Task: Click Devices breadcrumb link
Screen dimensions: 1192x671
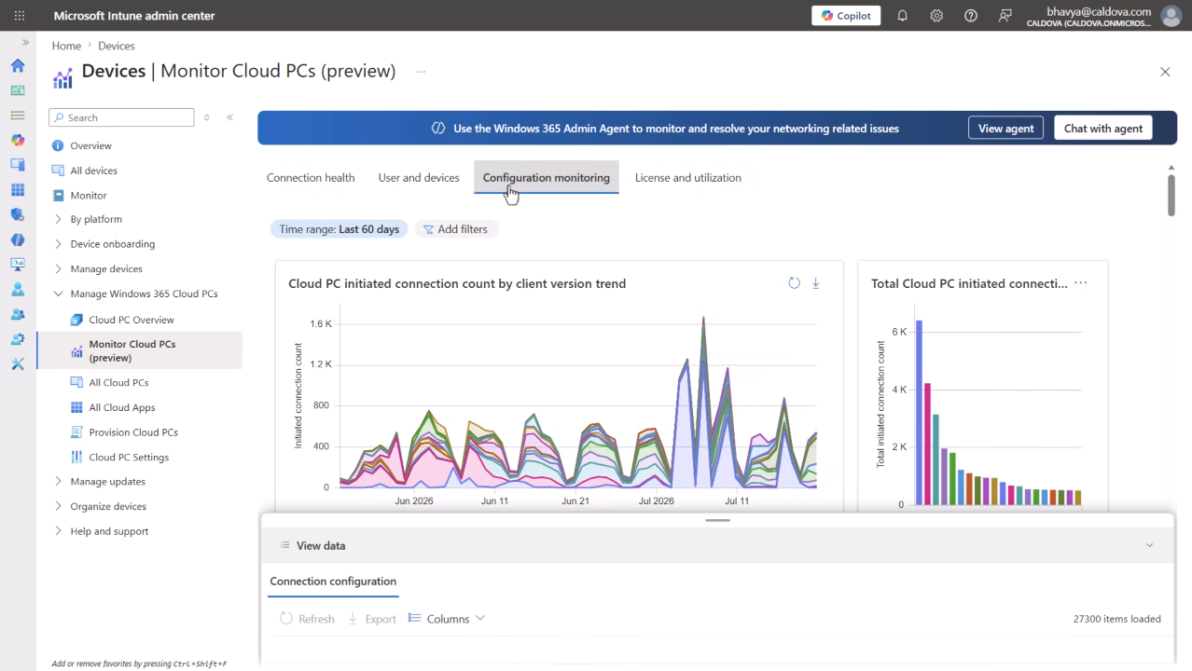Action: click(117, 46)
